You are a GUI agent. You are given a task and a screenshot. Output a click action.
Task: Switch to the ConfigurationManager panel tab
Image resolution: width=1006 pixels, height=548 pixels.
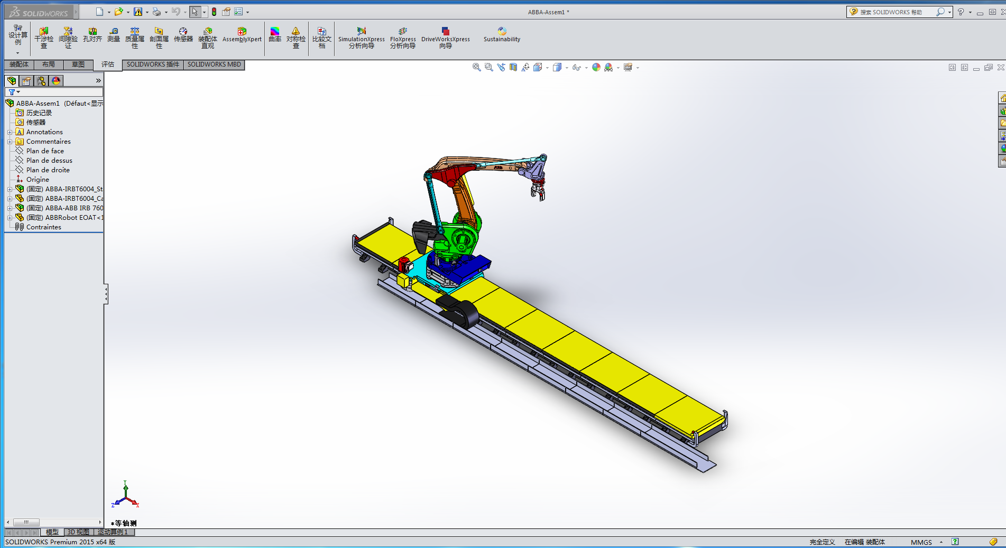[x=41, y=81]
